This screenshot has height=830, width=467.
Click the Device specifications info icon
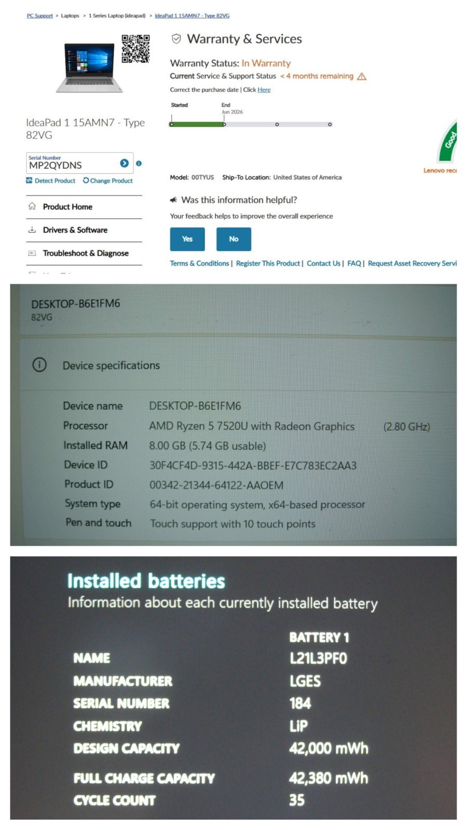[39, 365]
